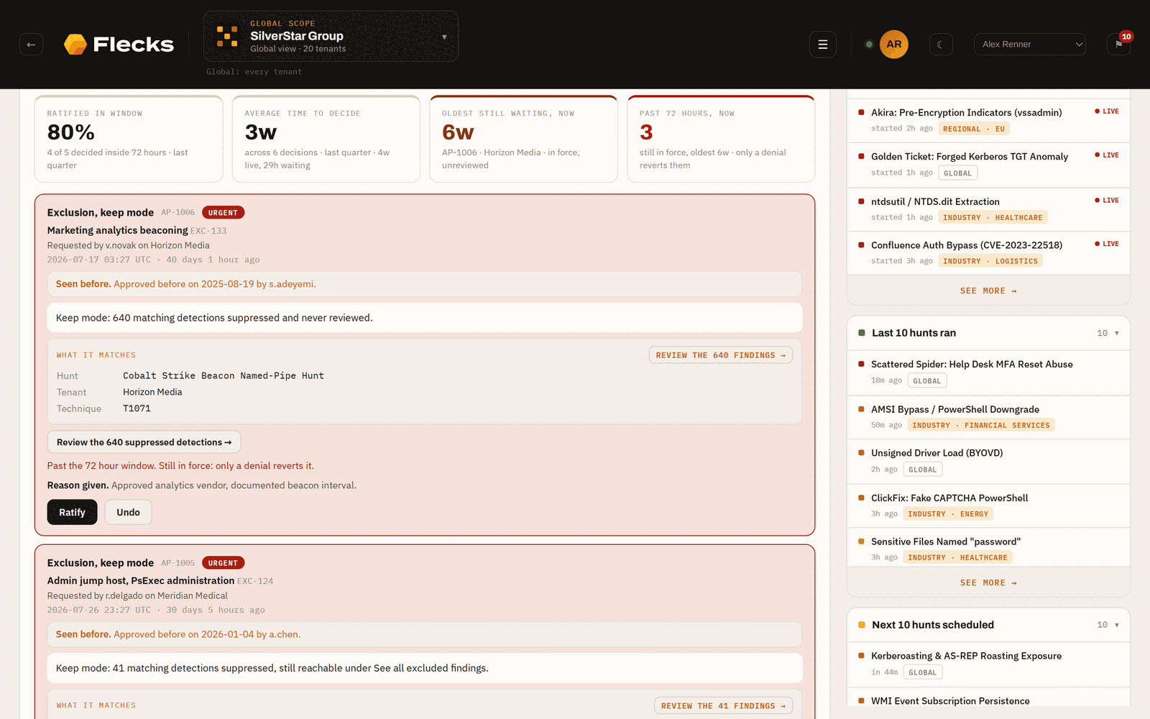This screenshot has width=1150, height=719.
Task: Open the Flecks logo home
Action: point(119,45)
